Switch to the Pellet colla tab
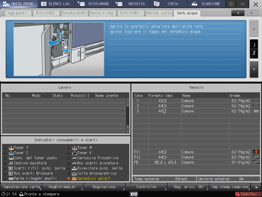The width and height of the screenshot is (262, 197). tap(159, 13)
